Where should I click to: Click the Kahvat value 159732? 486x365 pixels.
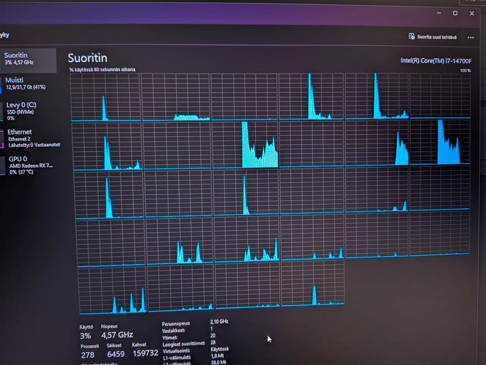tap(145, 353)
